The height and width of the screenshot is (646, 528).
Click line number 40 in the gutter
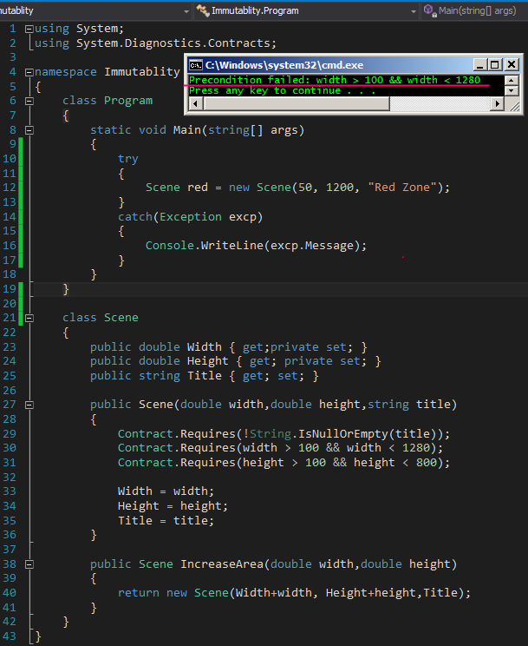[10, 593]
